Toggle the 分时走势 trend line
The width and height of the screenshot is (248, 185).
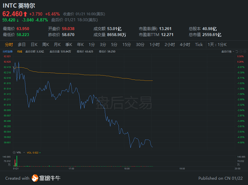[8, 51]
